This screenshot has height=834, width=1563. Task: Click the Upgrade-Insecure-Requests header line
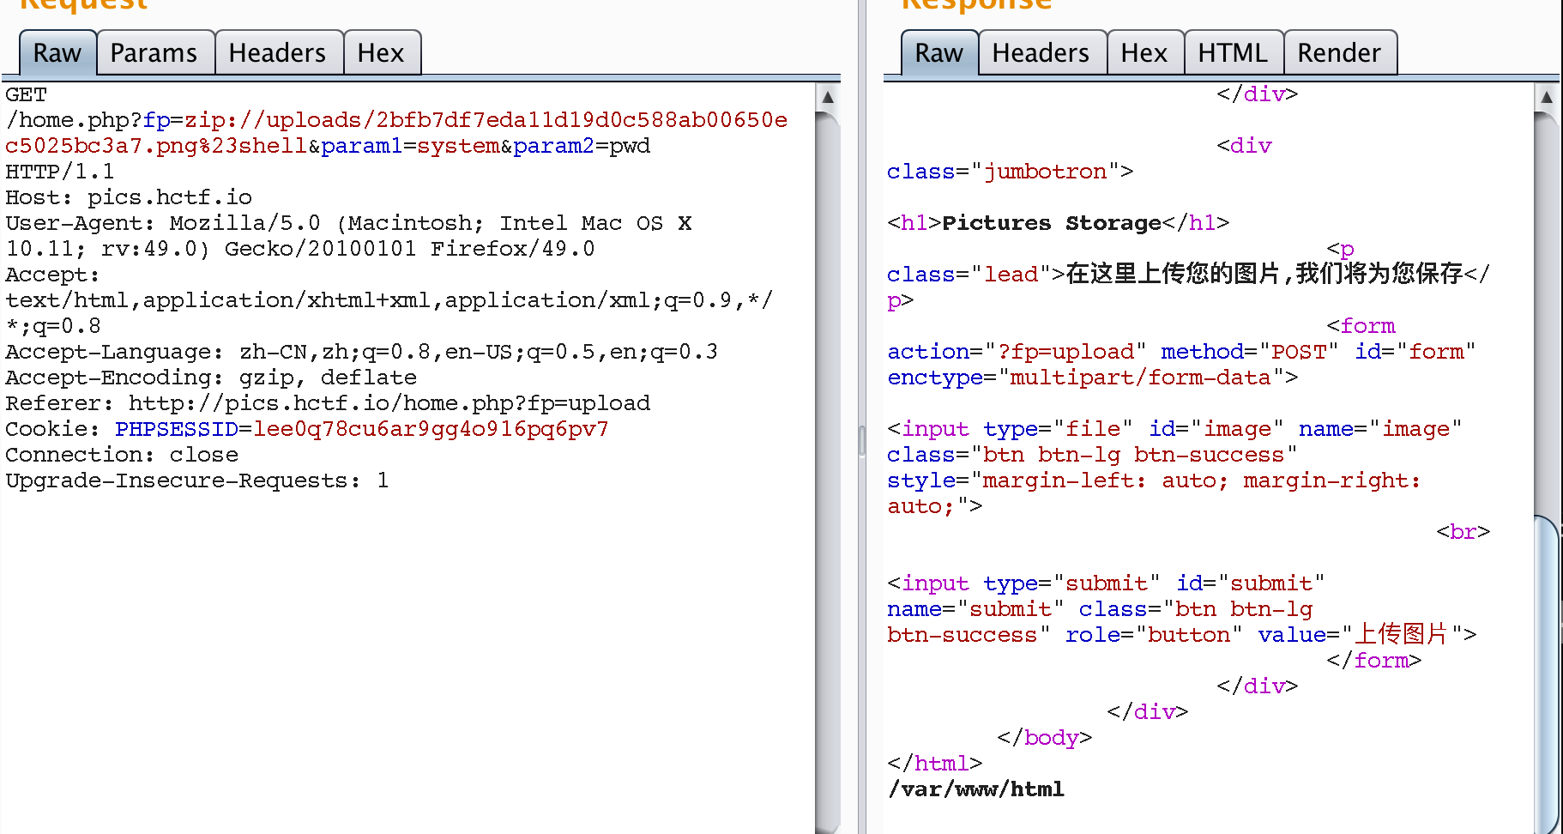point(197,480)
